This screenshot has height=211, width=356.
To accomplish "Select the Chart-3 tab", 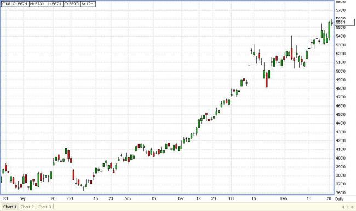I will (x=44, y=207).
